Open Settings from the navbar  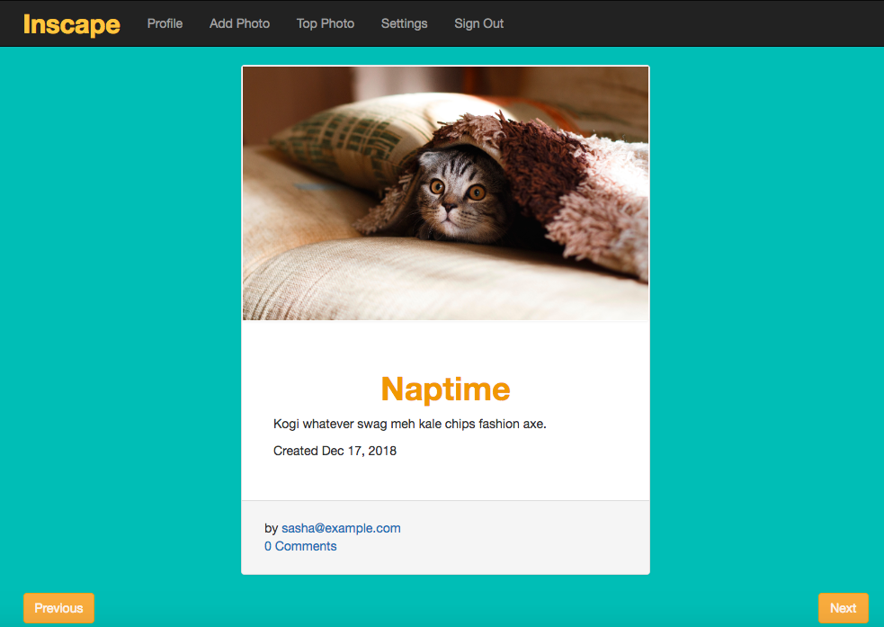(x=404, y=23)
